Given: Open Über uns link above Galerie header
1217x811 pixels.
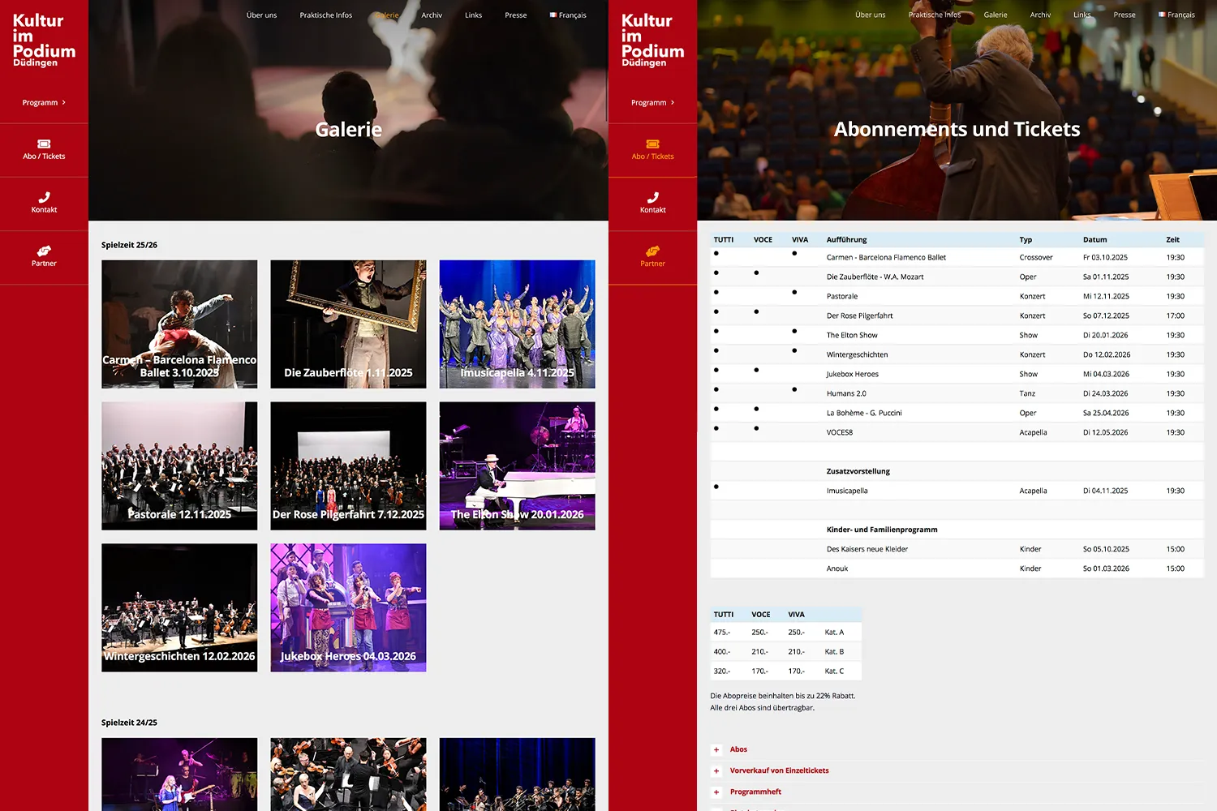Looking at the screenshot, I should click(x=261, y=15).
